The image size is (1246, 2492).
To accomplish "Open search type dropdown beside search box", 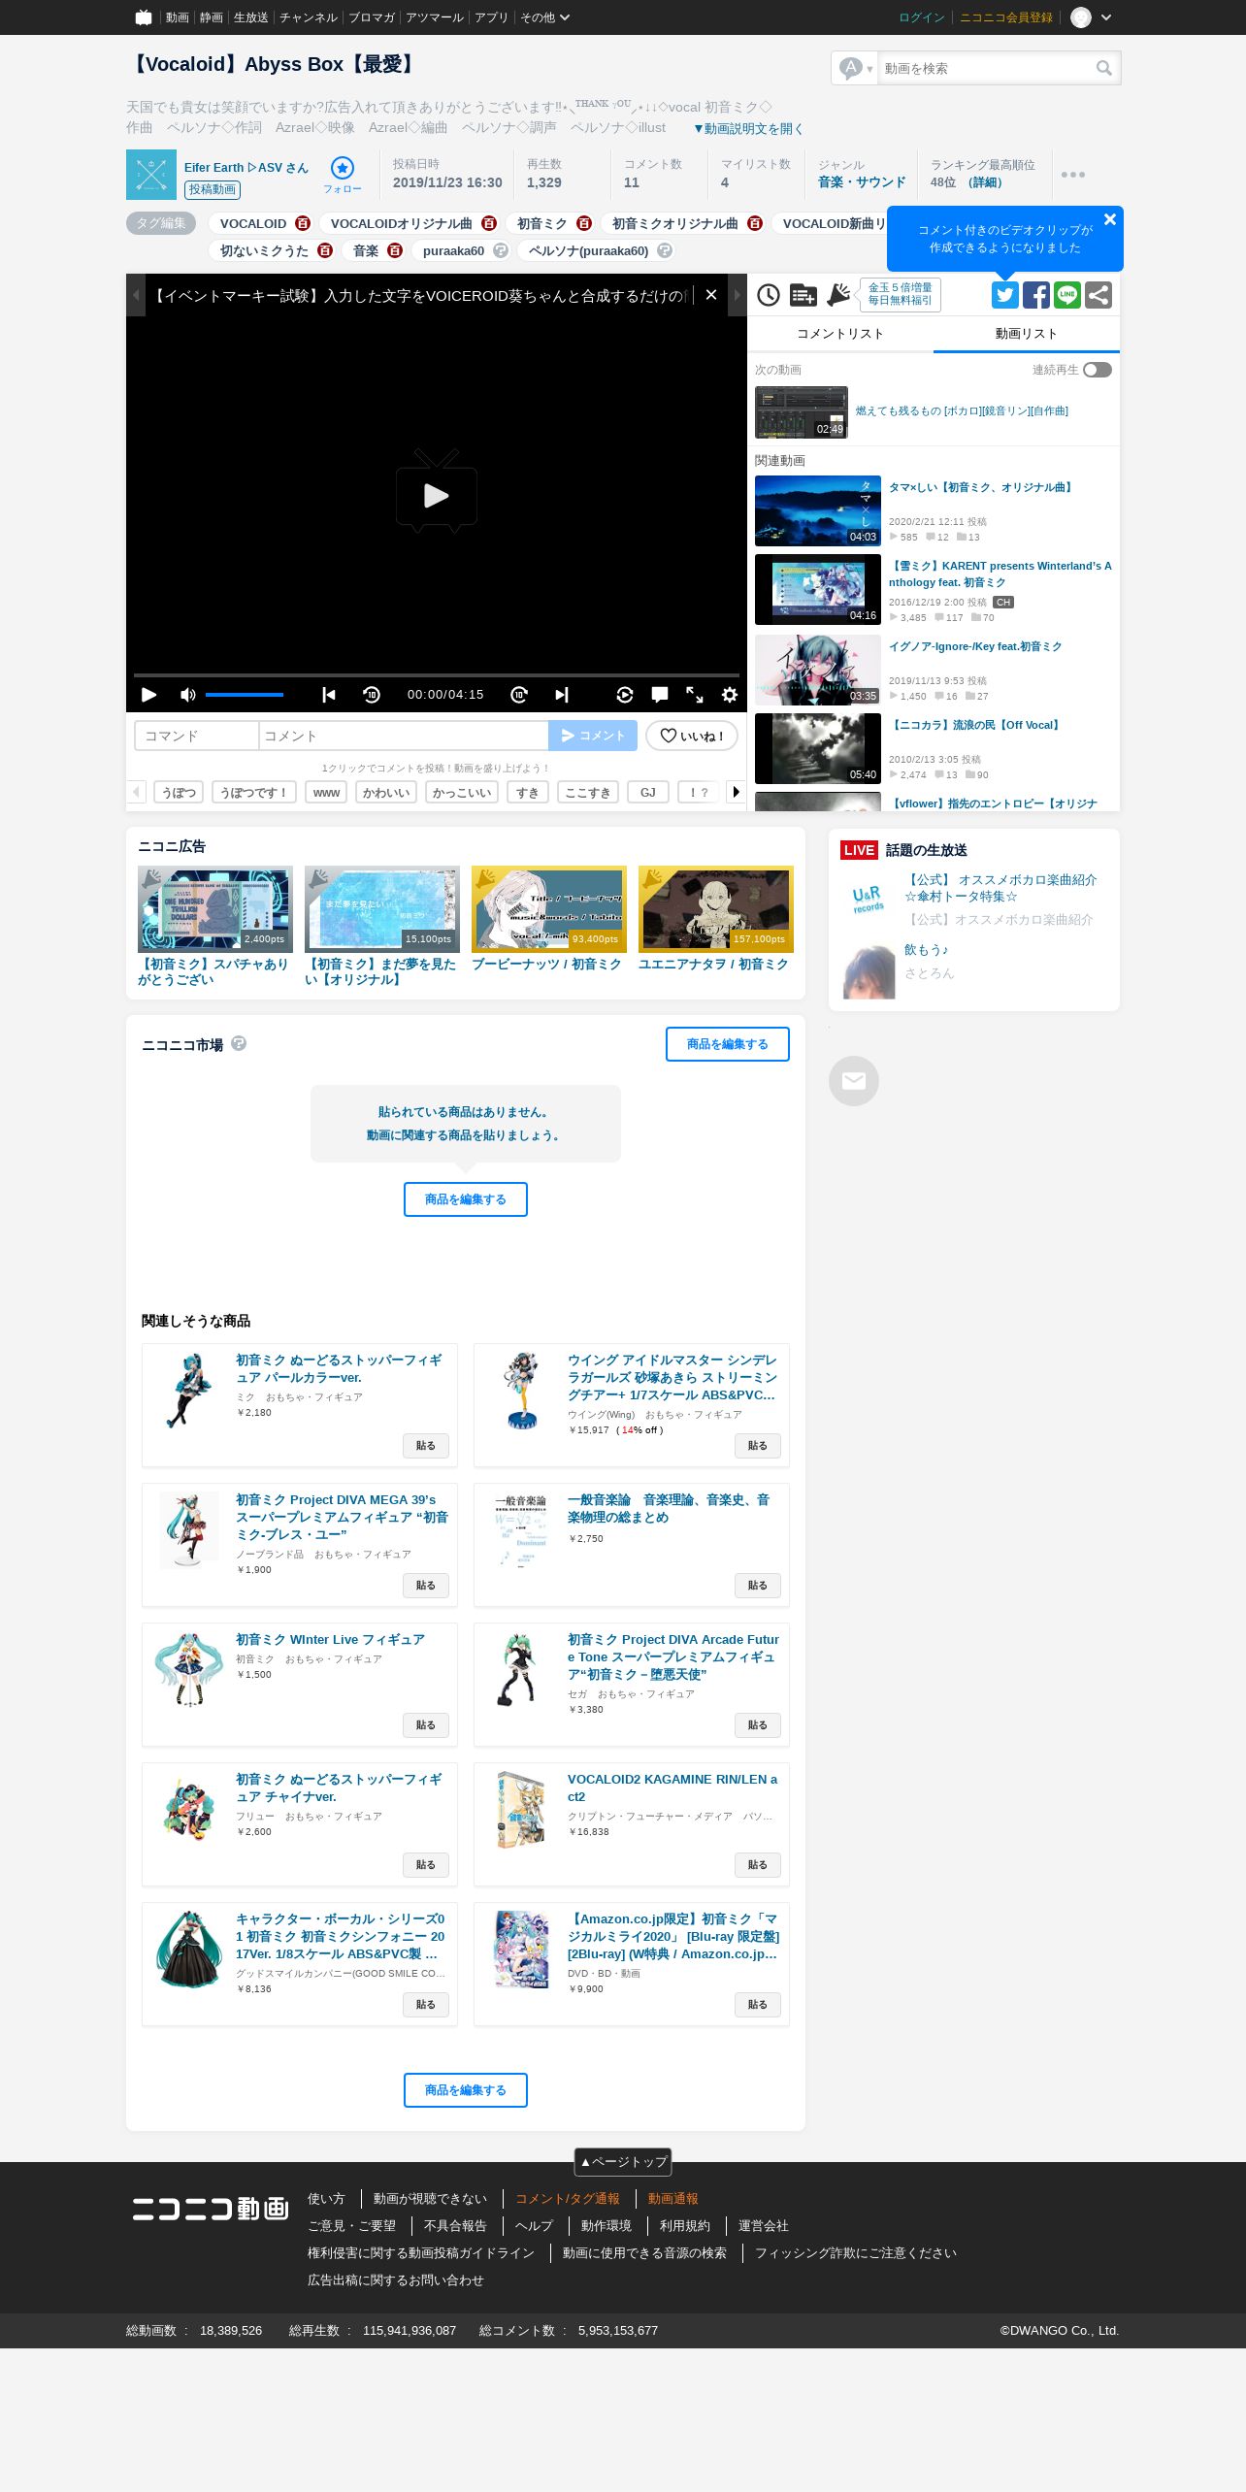I will click(x=856, y=68).
